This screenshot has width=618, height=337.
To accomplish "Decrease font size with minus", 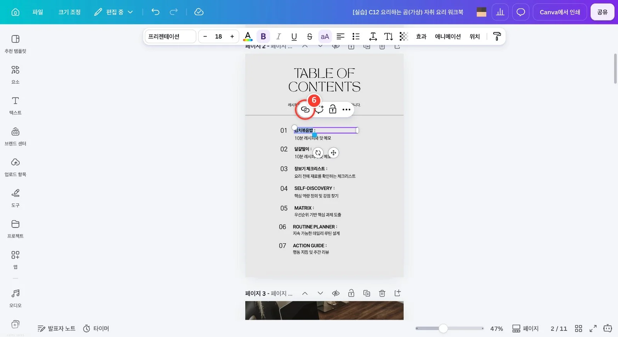I will 205,37.
